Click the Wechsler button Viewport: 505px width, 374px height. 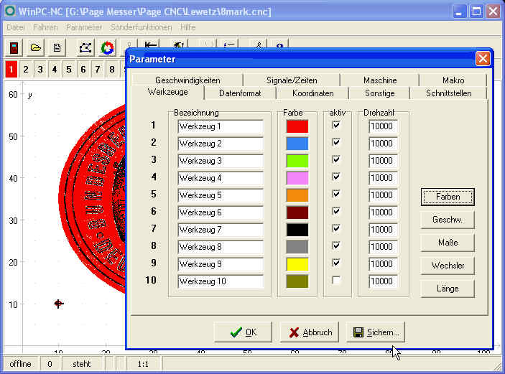(448, 266)
